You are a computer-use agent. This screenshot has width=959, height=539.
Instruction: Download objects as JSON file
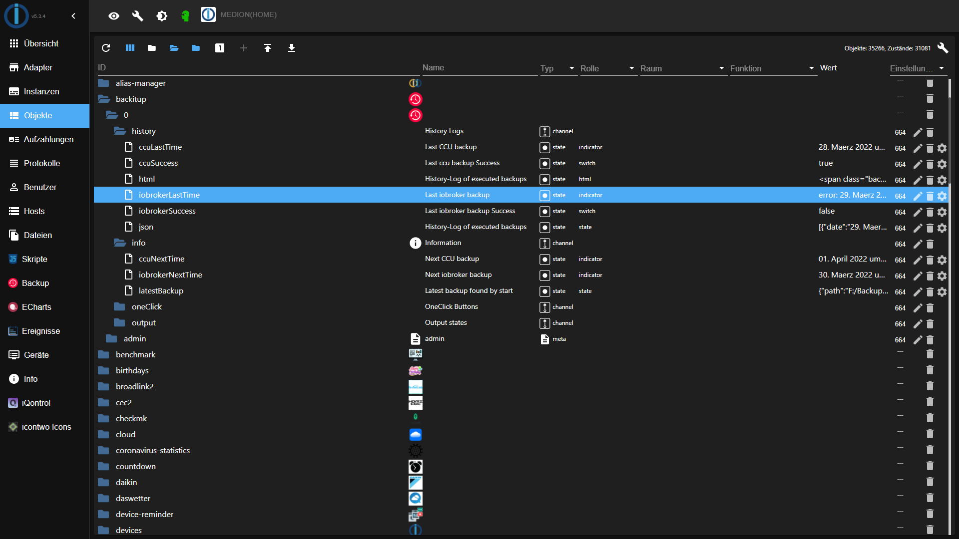292,48
